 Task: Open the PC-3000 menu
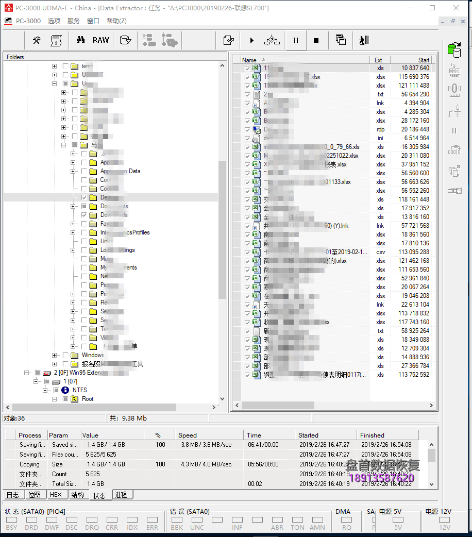28,21
